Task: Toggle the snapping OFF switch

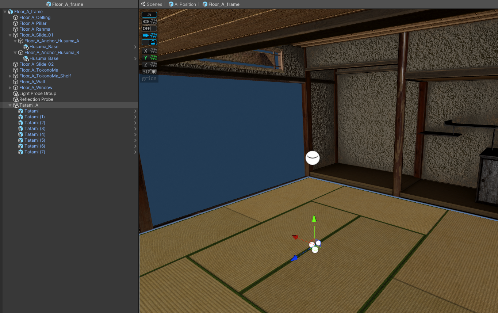Action: pyautogui.click(x=149, y=28)
